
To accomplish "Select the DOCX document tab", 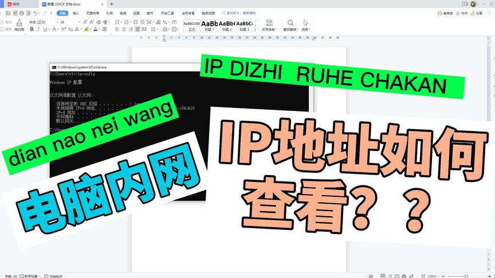I will tap(72, 4).
